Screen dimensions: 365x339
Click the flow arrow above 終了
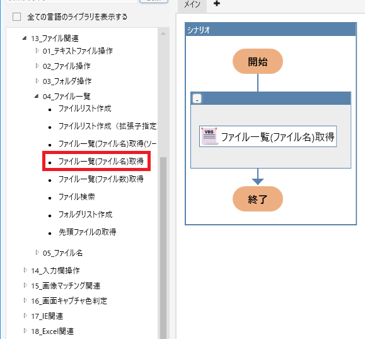(258, 177)
